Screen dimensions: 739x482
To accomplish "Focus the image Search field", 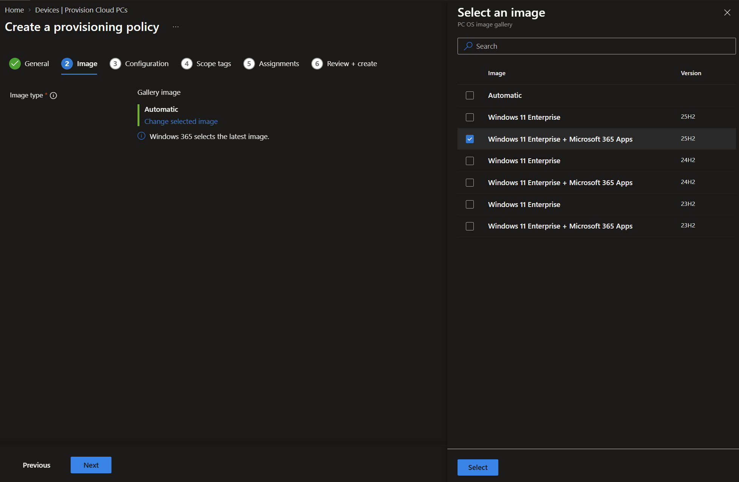I will click(597, 46).
